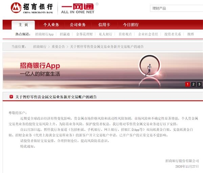Click the date 2020年11月27日
Image resolution: width=203 pixels, height=173 pixels.
tap(187, 166)
